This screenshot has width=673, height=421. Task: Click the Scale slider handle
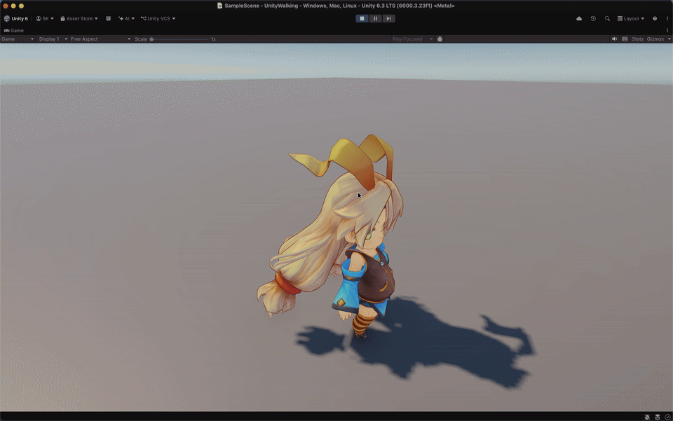[x=151, y=39]
